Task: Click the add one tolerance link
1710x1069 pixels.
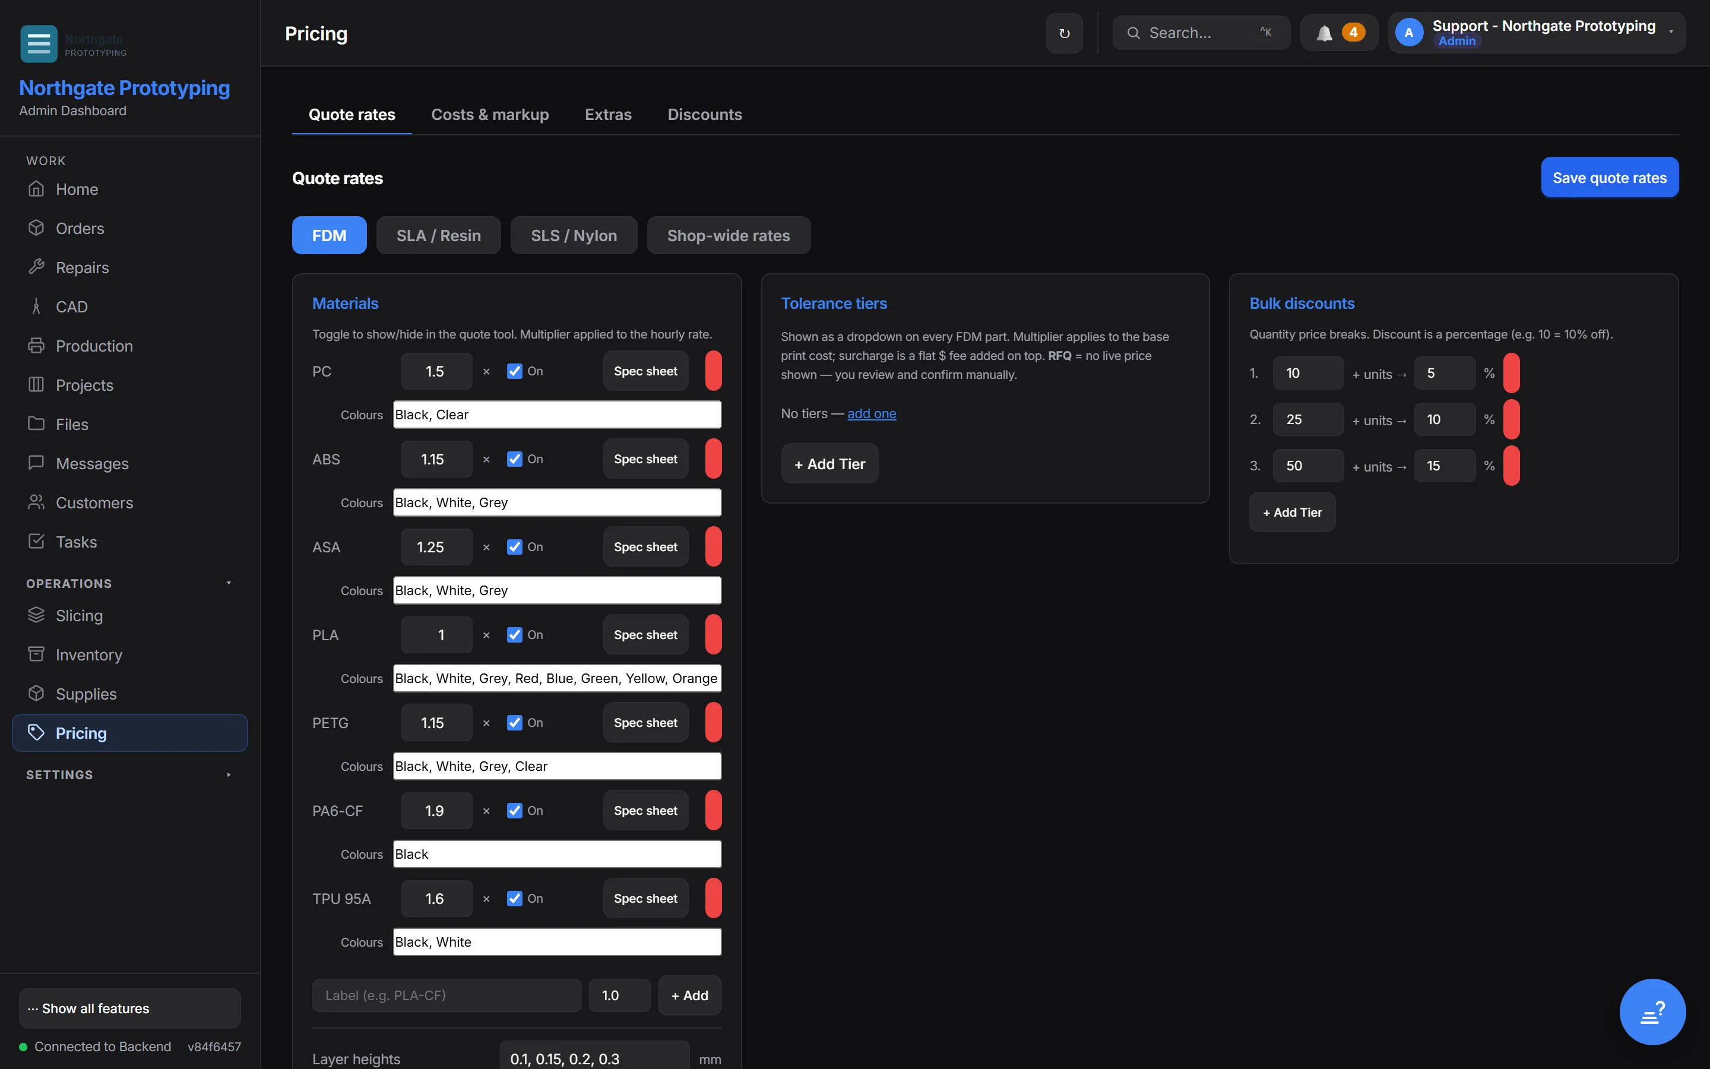Action: [871, 413]
